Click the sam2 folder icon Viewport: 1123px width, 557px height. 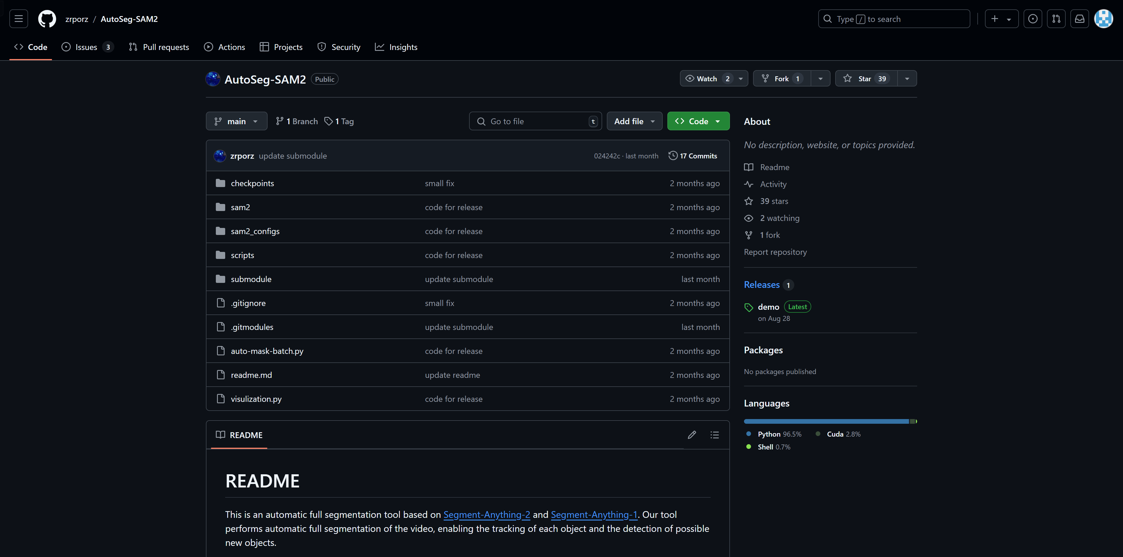click(221, 207)
